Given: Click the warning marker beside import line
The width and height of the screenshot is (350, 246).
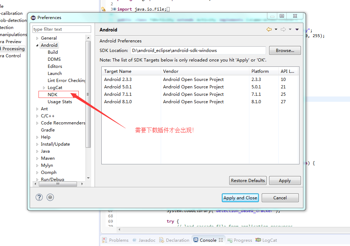Looking at the screenshot, I should tap(103, 9).
